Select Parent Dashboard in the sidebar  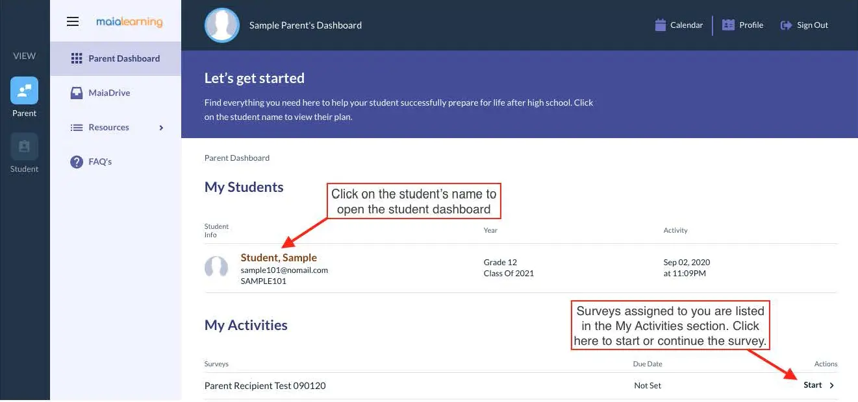124,58
